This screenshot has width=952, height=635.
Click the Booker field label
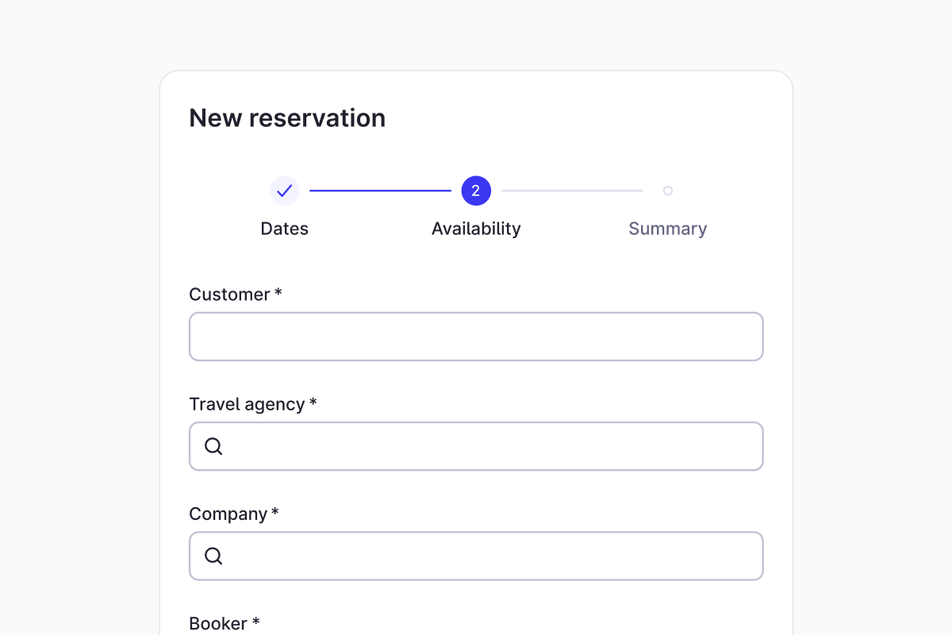[x=218, y=623]
